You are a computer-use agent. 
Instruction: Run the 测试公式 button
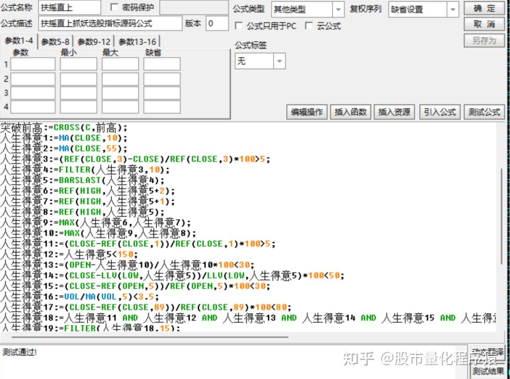point(484,112)
